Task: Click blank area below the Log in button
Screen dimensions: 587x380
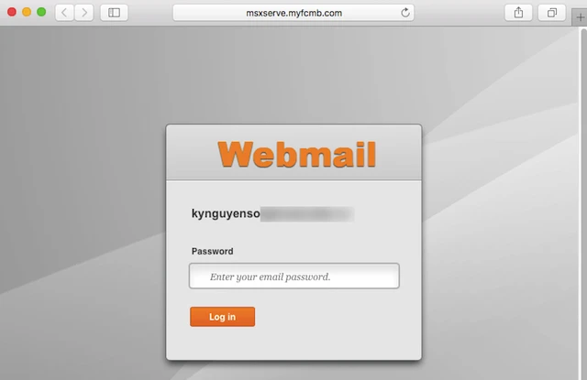Action: click(x=293, y=343)
